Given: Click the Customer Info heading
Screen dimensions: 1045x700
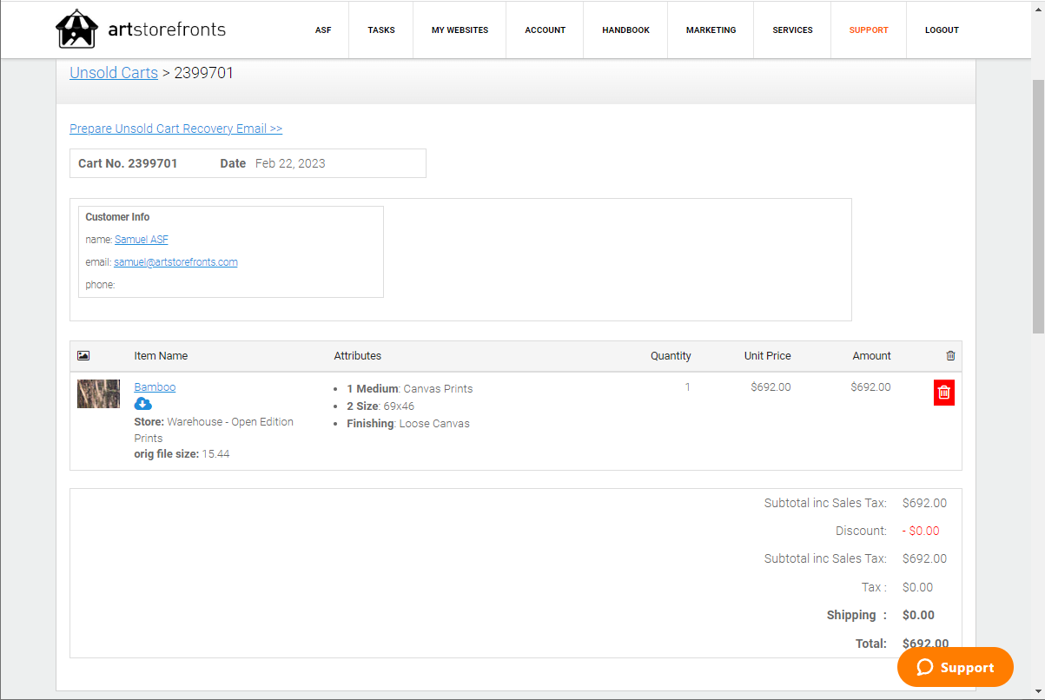Looking at the screenshot, I should pyautogui.click(x=117, y=217).
